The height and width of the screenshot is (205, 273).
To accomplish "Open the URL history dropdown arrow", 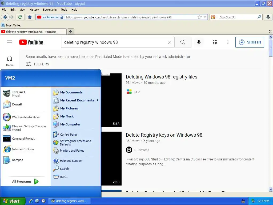I will click(x=205, y=17).
